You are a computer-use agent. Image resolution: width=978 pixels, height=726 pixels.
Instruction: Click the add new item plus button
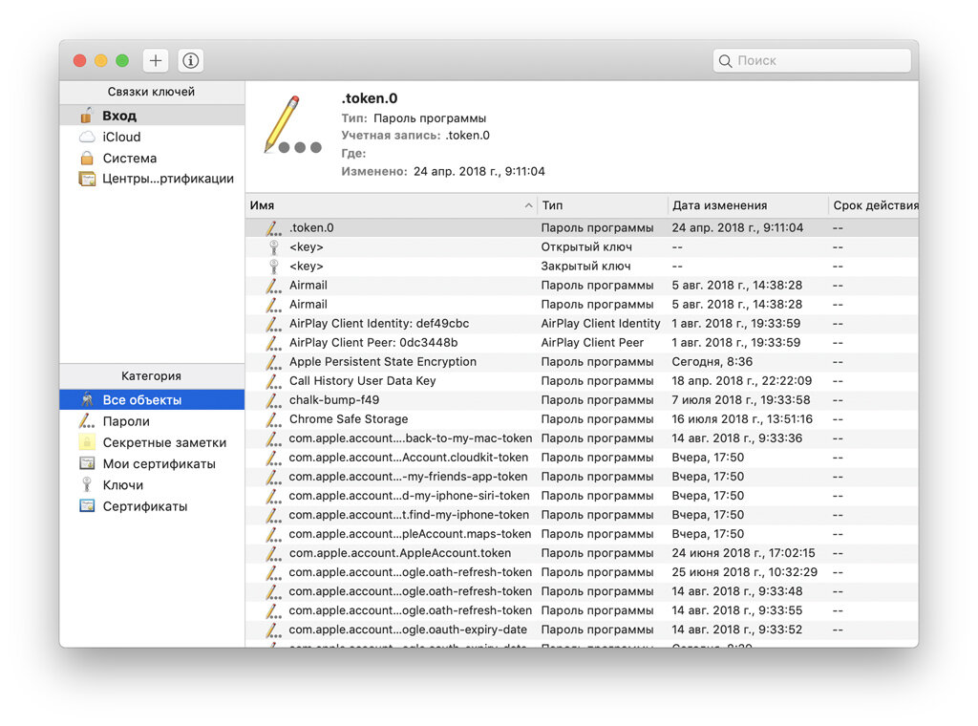pyautogui.click(x=156, y=60)
